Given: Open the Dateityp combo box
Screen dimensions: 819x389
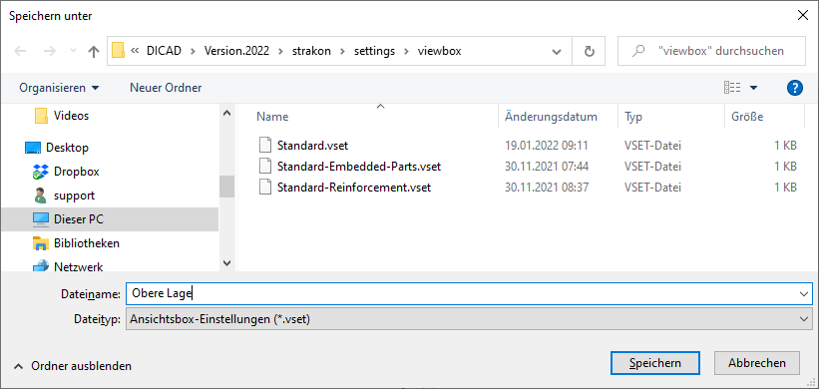Looking at the screenshot, I should pos(469,318).
